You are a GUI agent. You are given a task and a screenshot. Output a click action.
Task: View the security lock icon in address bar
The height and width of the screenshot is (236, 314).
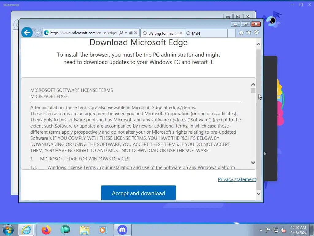(131, 33)
